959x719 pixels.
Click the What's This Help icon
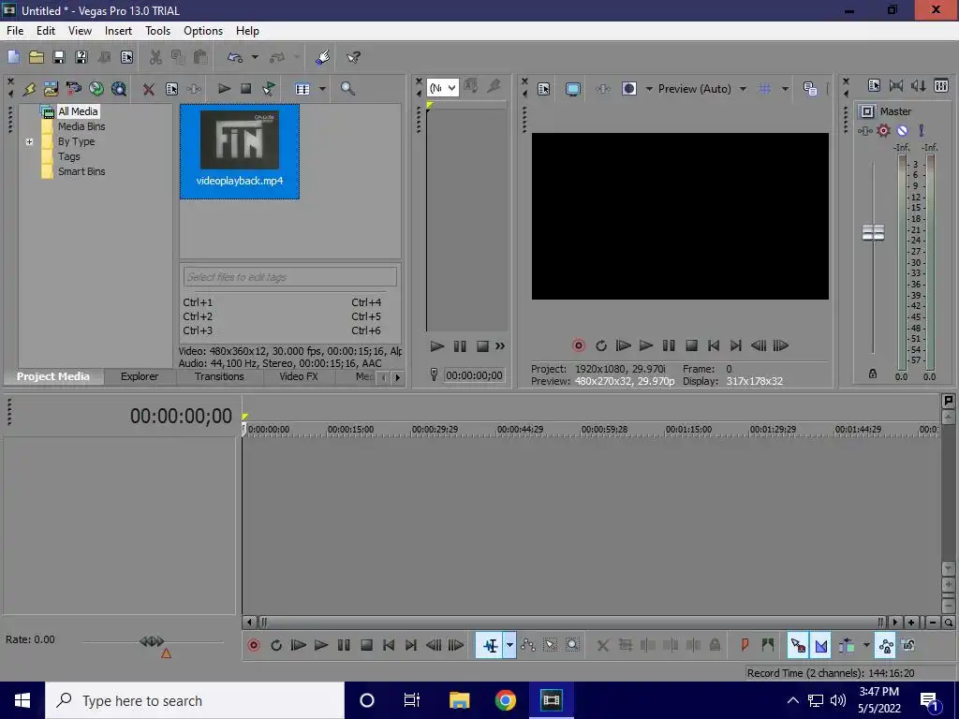tap(353, 57)
